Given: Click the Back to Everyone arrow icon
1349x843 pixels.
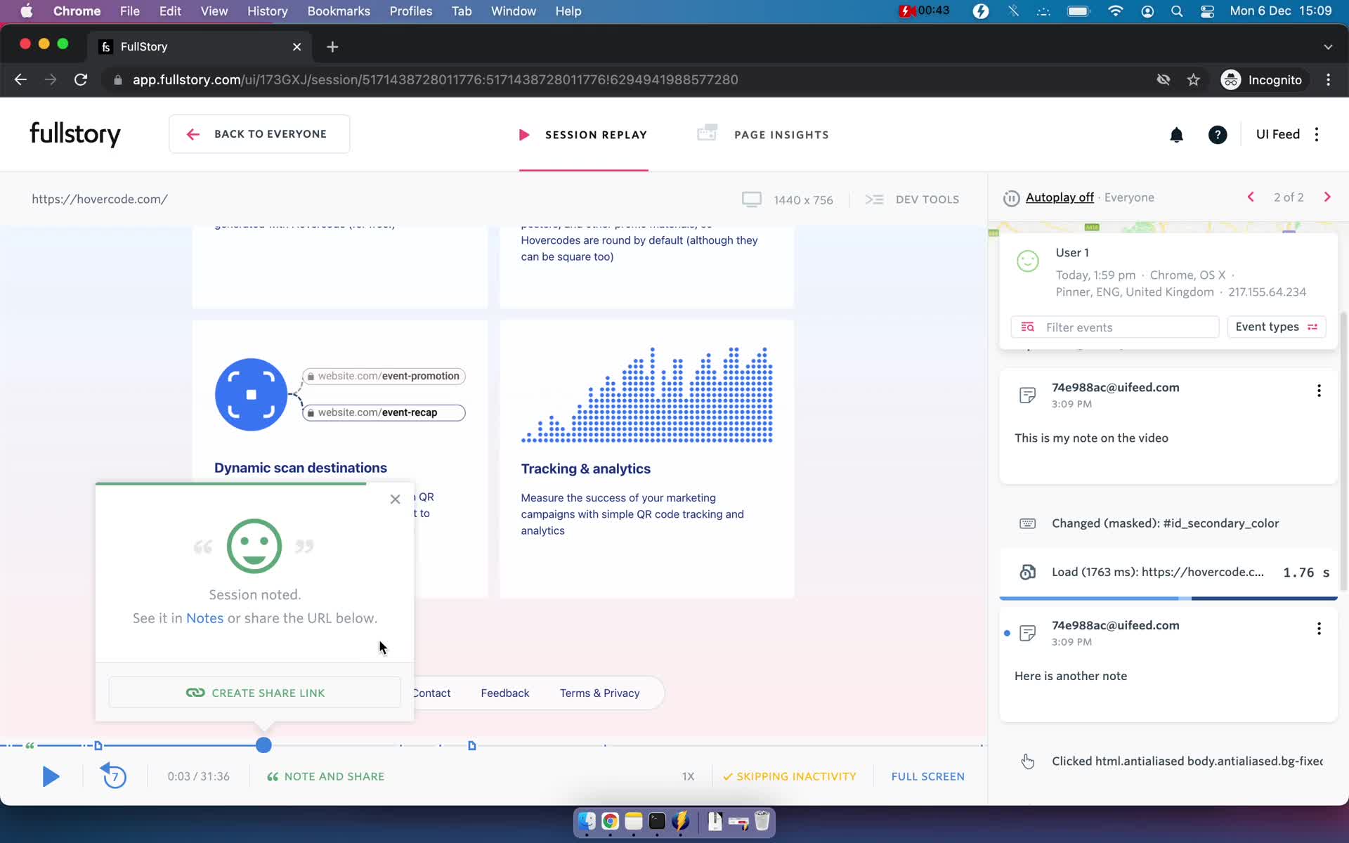Looking at the screenshot, I should pos(193,134).
